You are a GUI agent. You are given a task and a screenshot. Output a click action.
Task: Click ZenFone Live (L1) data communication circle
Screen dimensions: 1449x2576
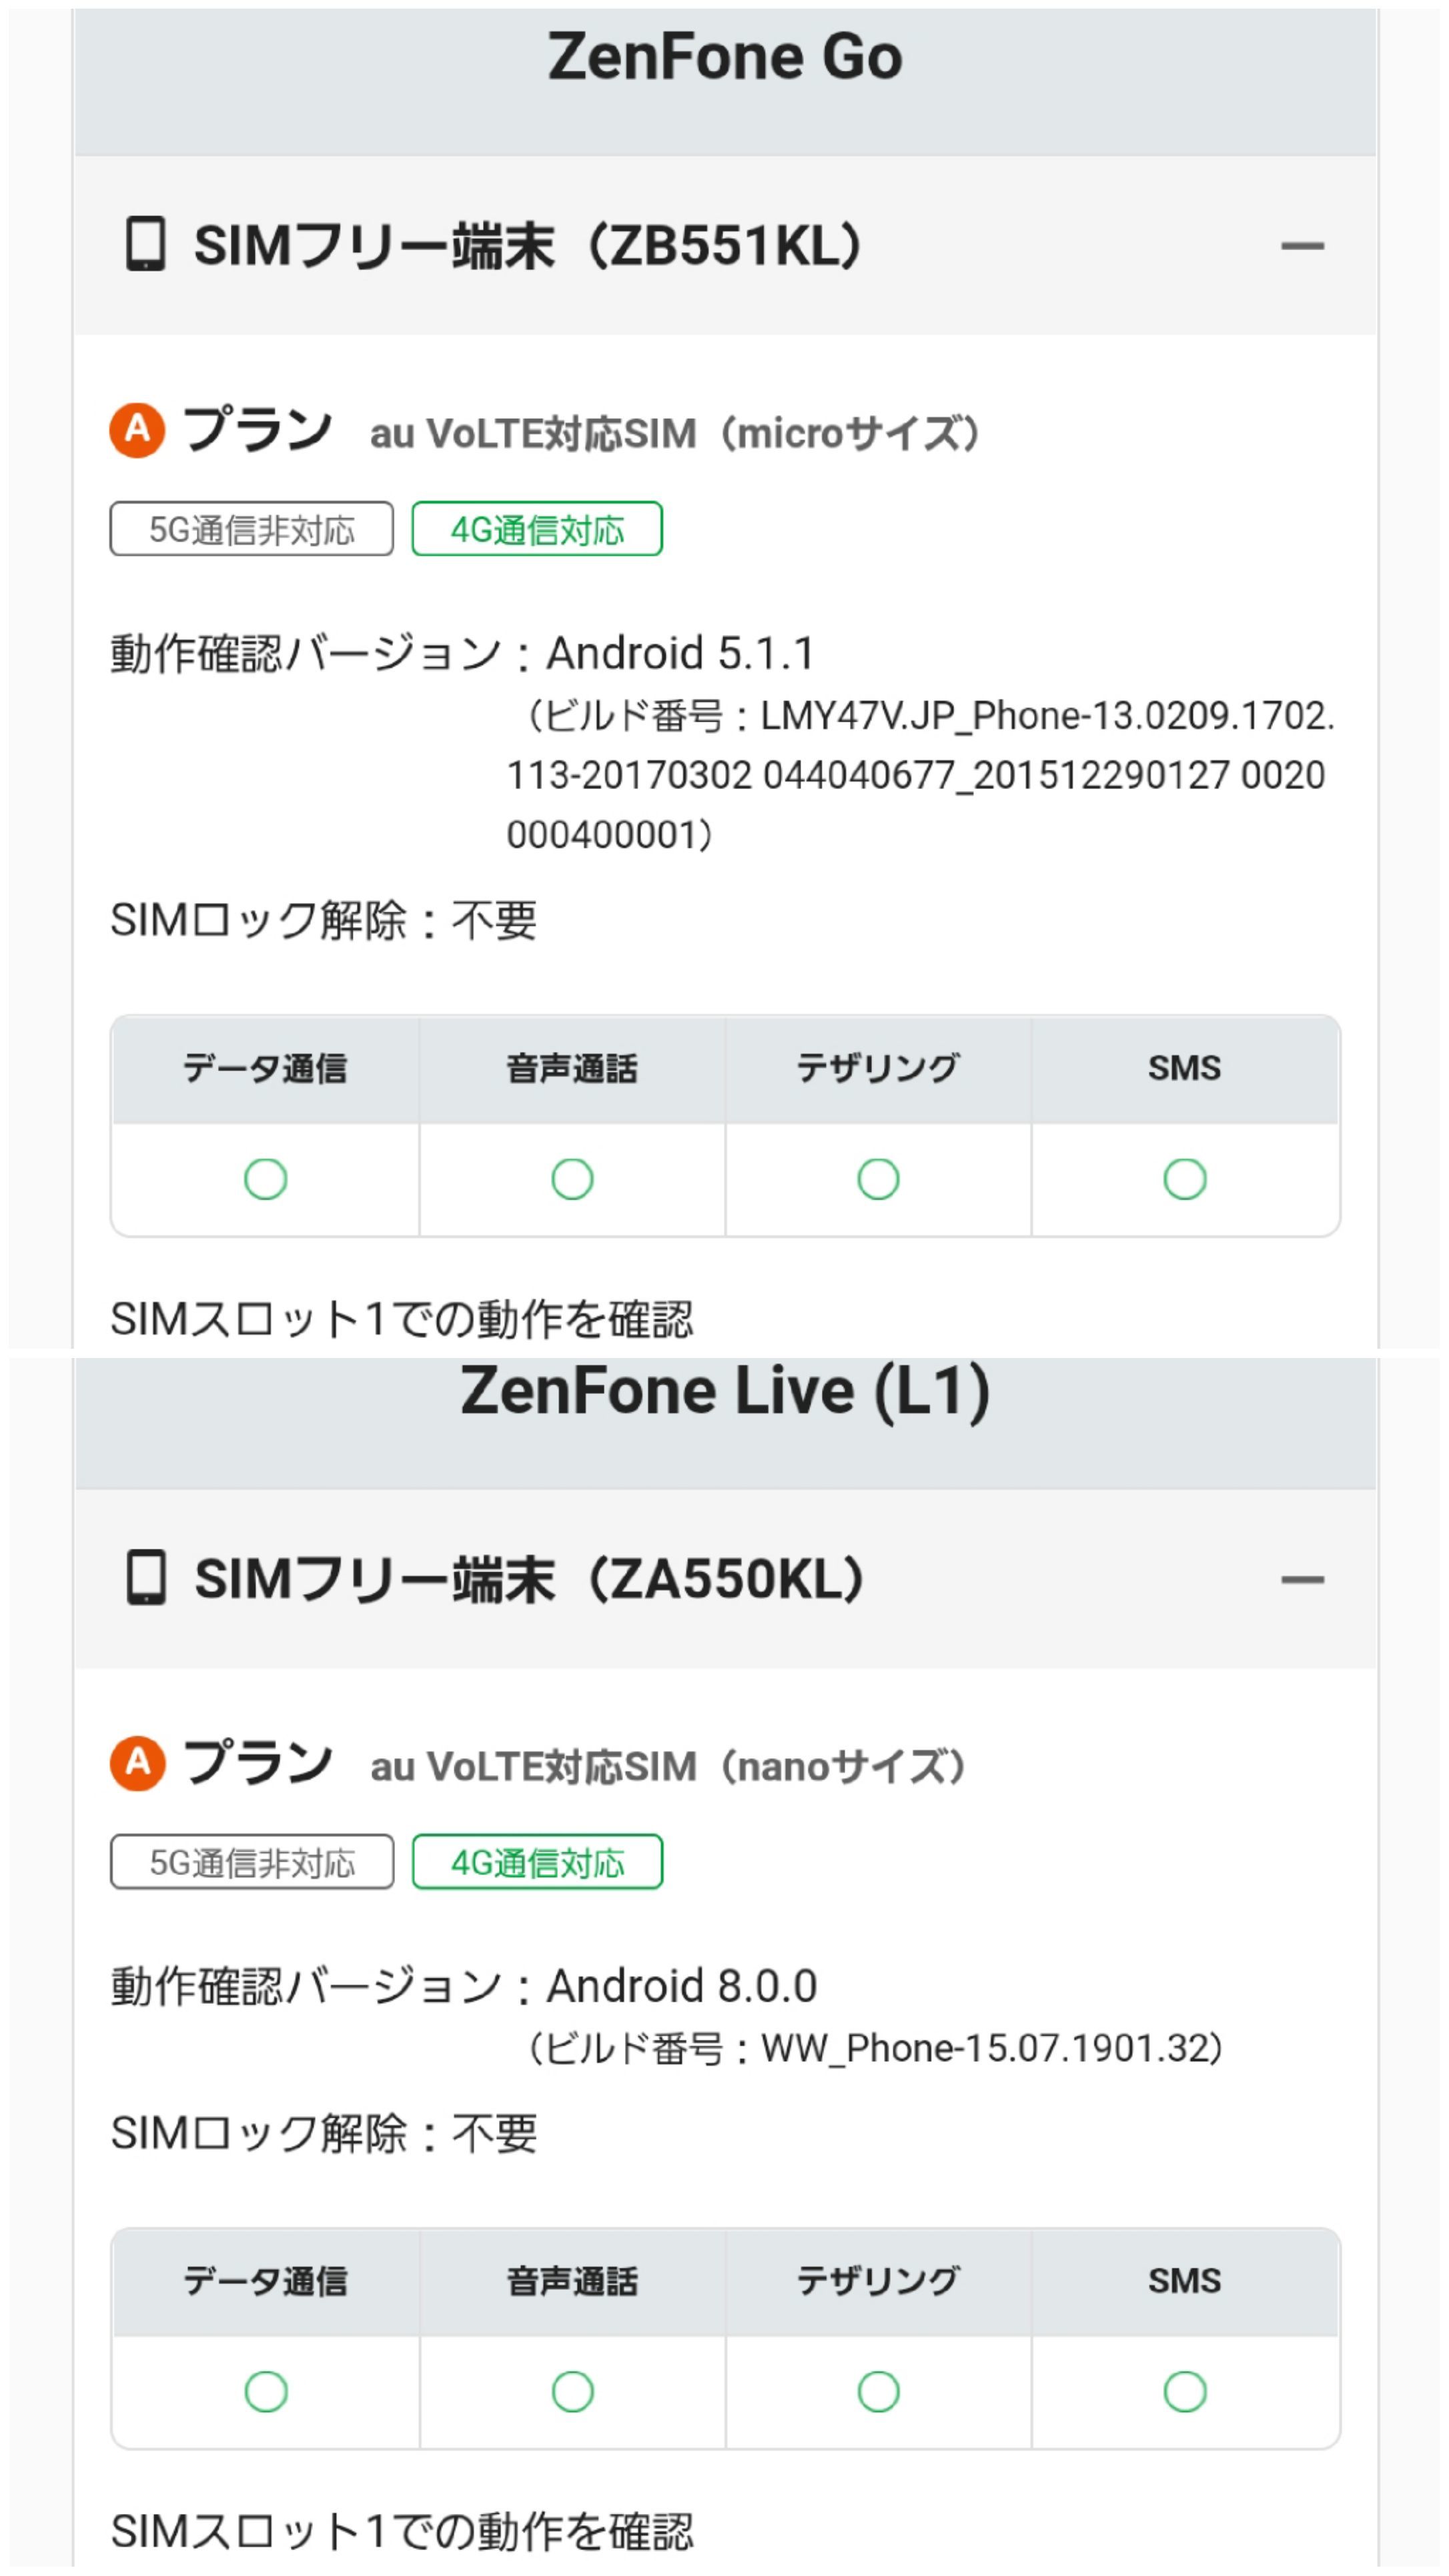(x=265, y=2392)
